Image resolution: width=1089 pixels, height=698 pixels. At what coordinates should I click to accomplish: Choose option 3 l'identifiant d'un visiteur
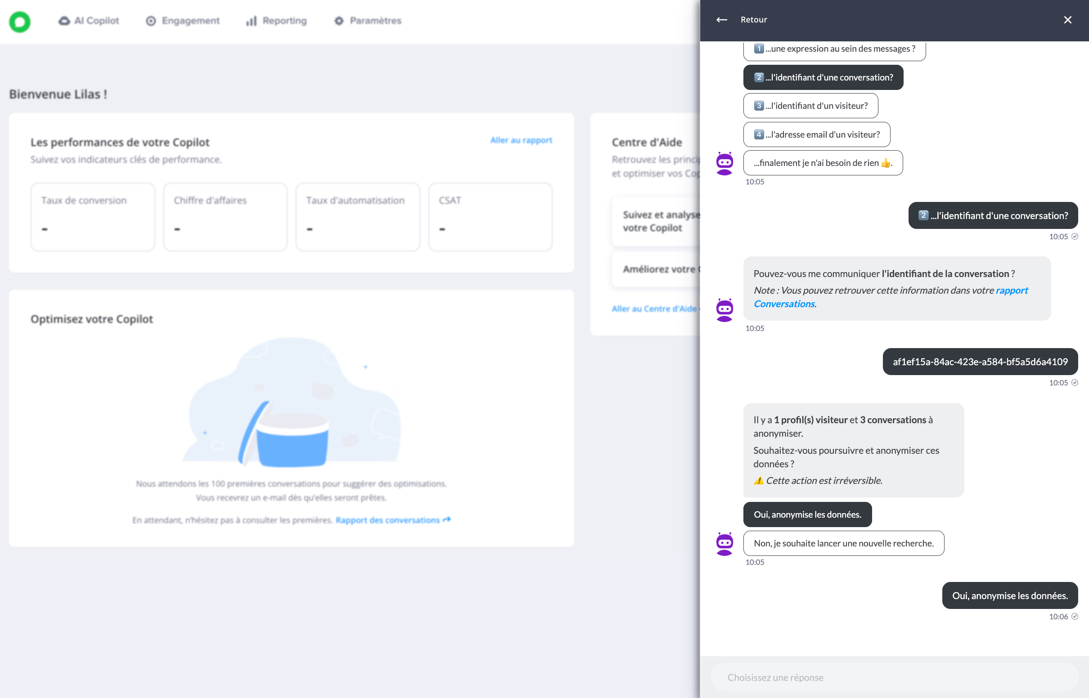coord(810,106)
